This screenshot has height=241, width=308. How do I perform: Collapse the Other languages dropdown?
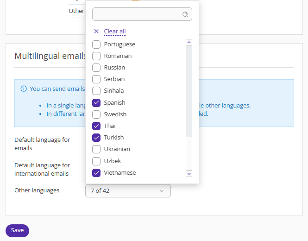(x=128, y=190)
